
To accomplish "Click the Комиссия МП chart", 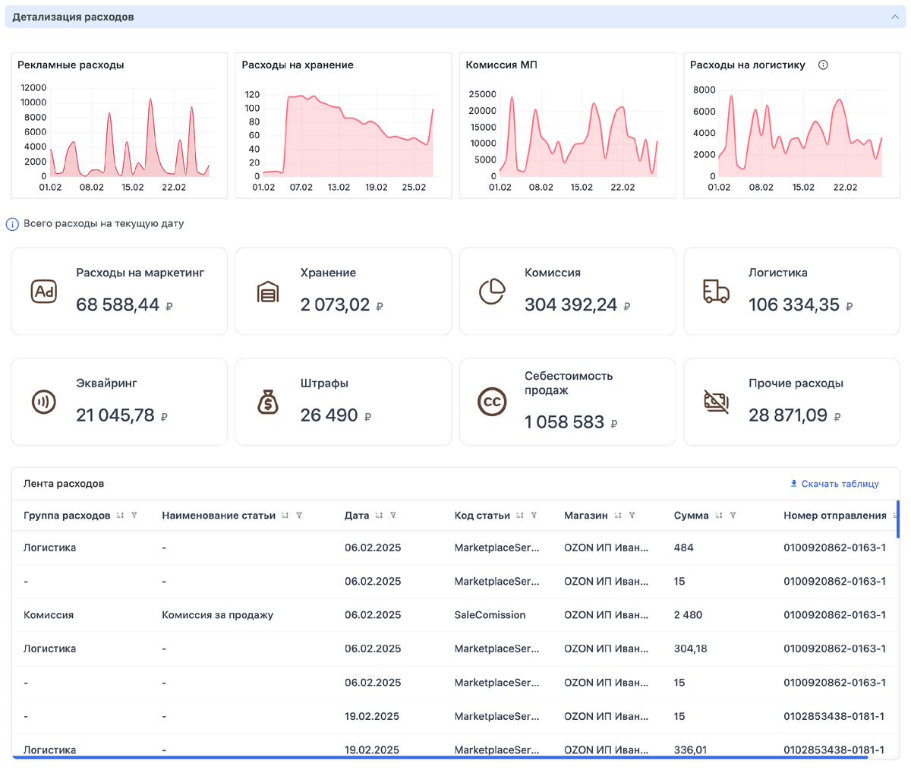I will click(568, 125).
